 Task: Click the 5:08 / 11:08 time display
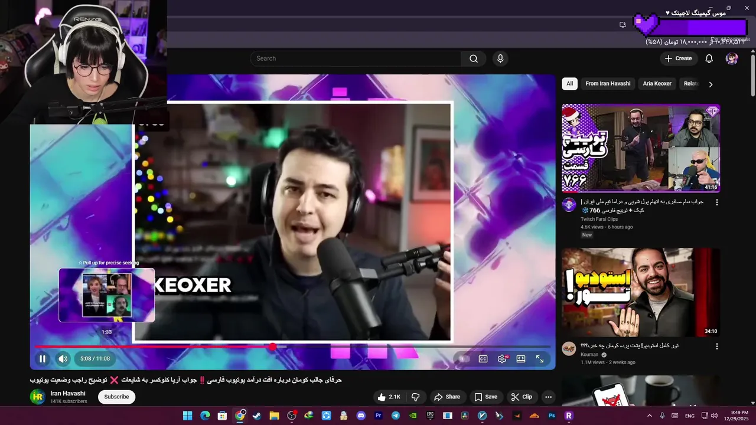pos(95,358)
